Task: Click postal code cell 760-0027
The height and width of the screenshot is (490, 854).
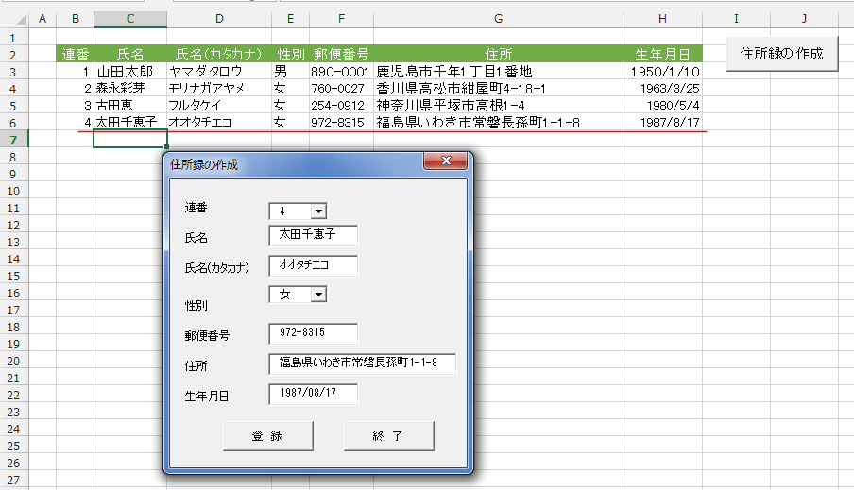Action: [341, 88]
